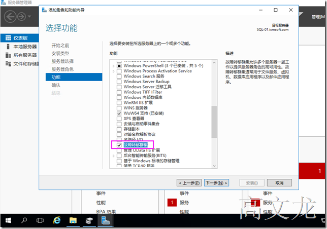Open the 管理 menu in Server Manager
The height and width of the screenshot is (229, 327).
tap(318, 17)
